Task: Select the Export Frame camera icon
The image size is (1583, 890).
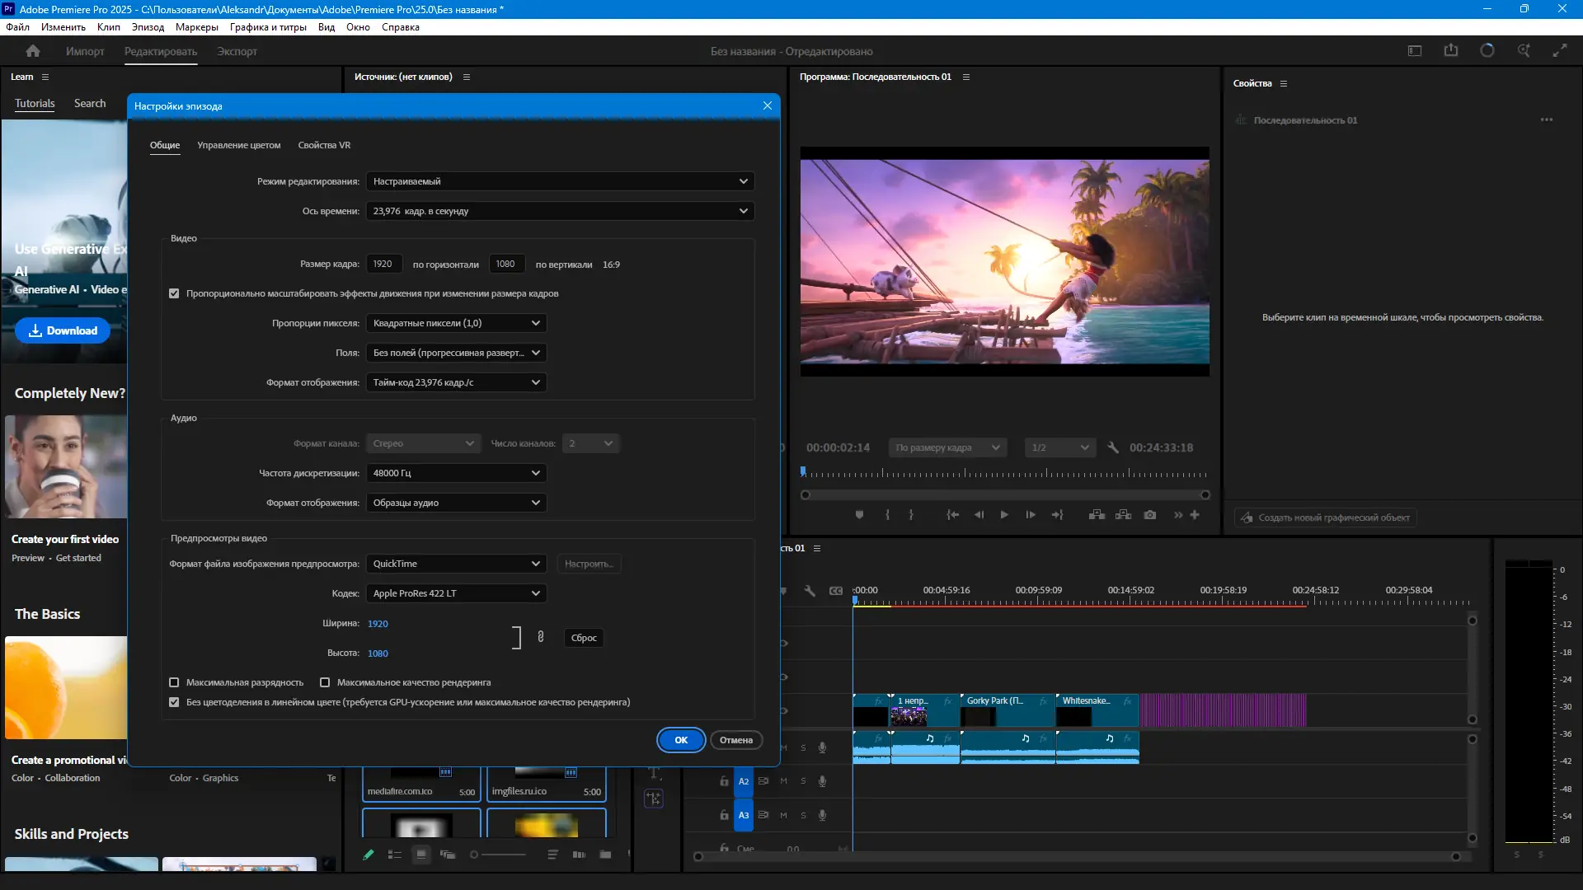Action: (1150, 514)
